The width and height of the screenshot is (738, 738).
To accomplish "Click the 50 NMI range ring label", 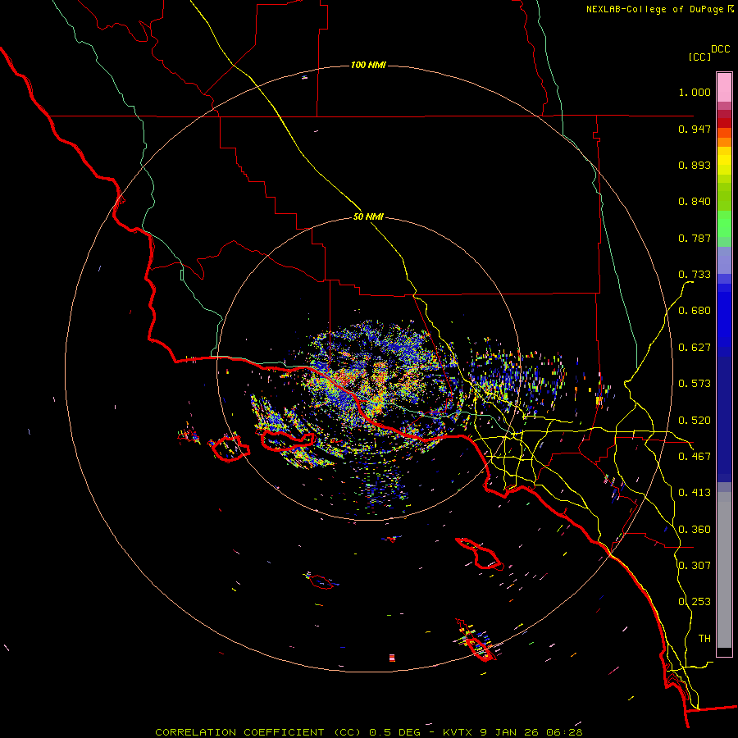I will [x=368, y=217].
